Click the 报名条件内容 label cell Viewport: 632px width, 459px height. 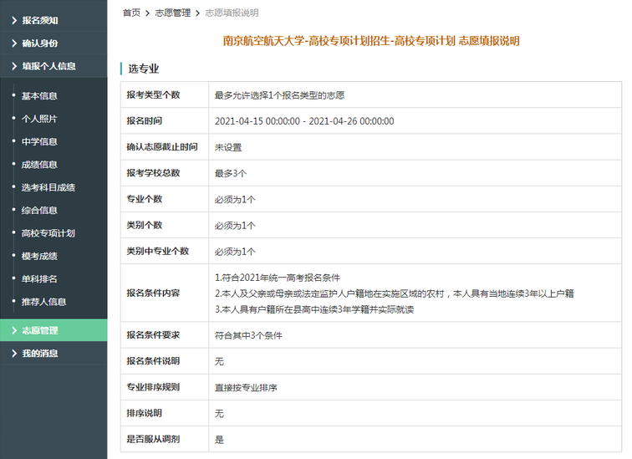coord(165,293)
